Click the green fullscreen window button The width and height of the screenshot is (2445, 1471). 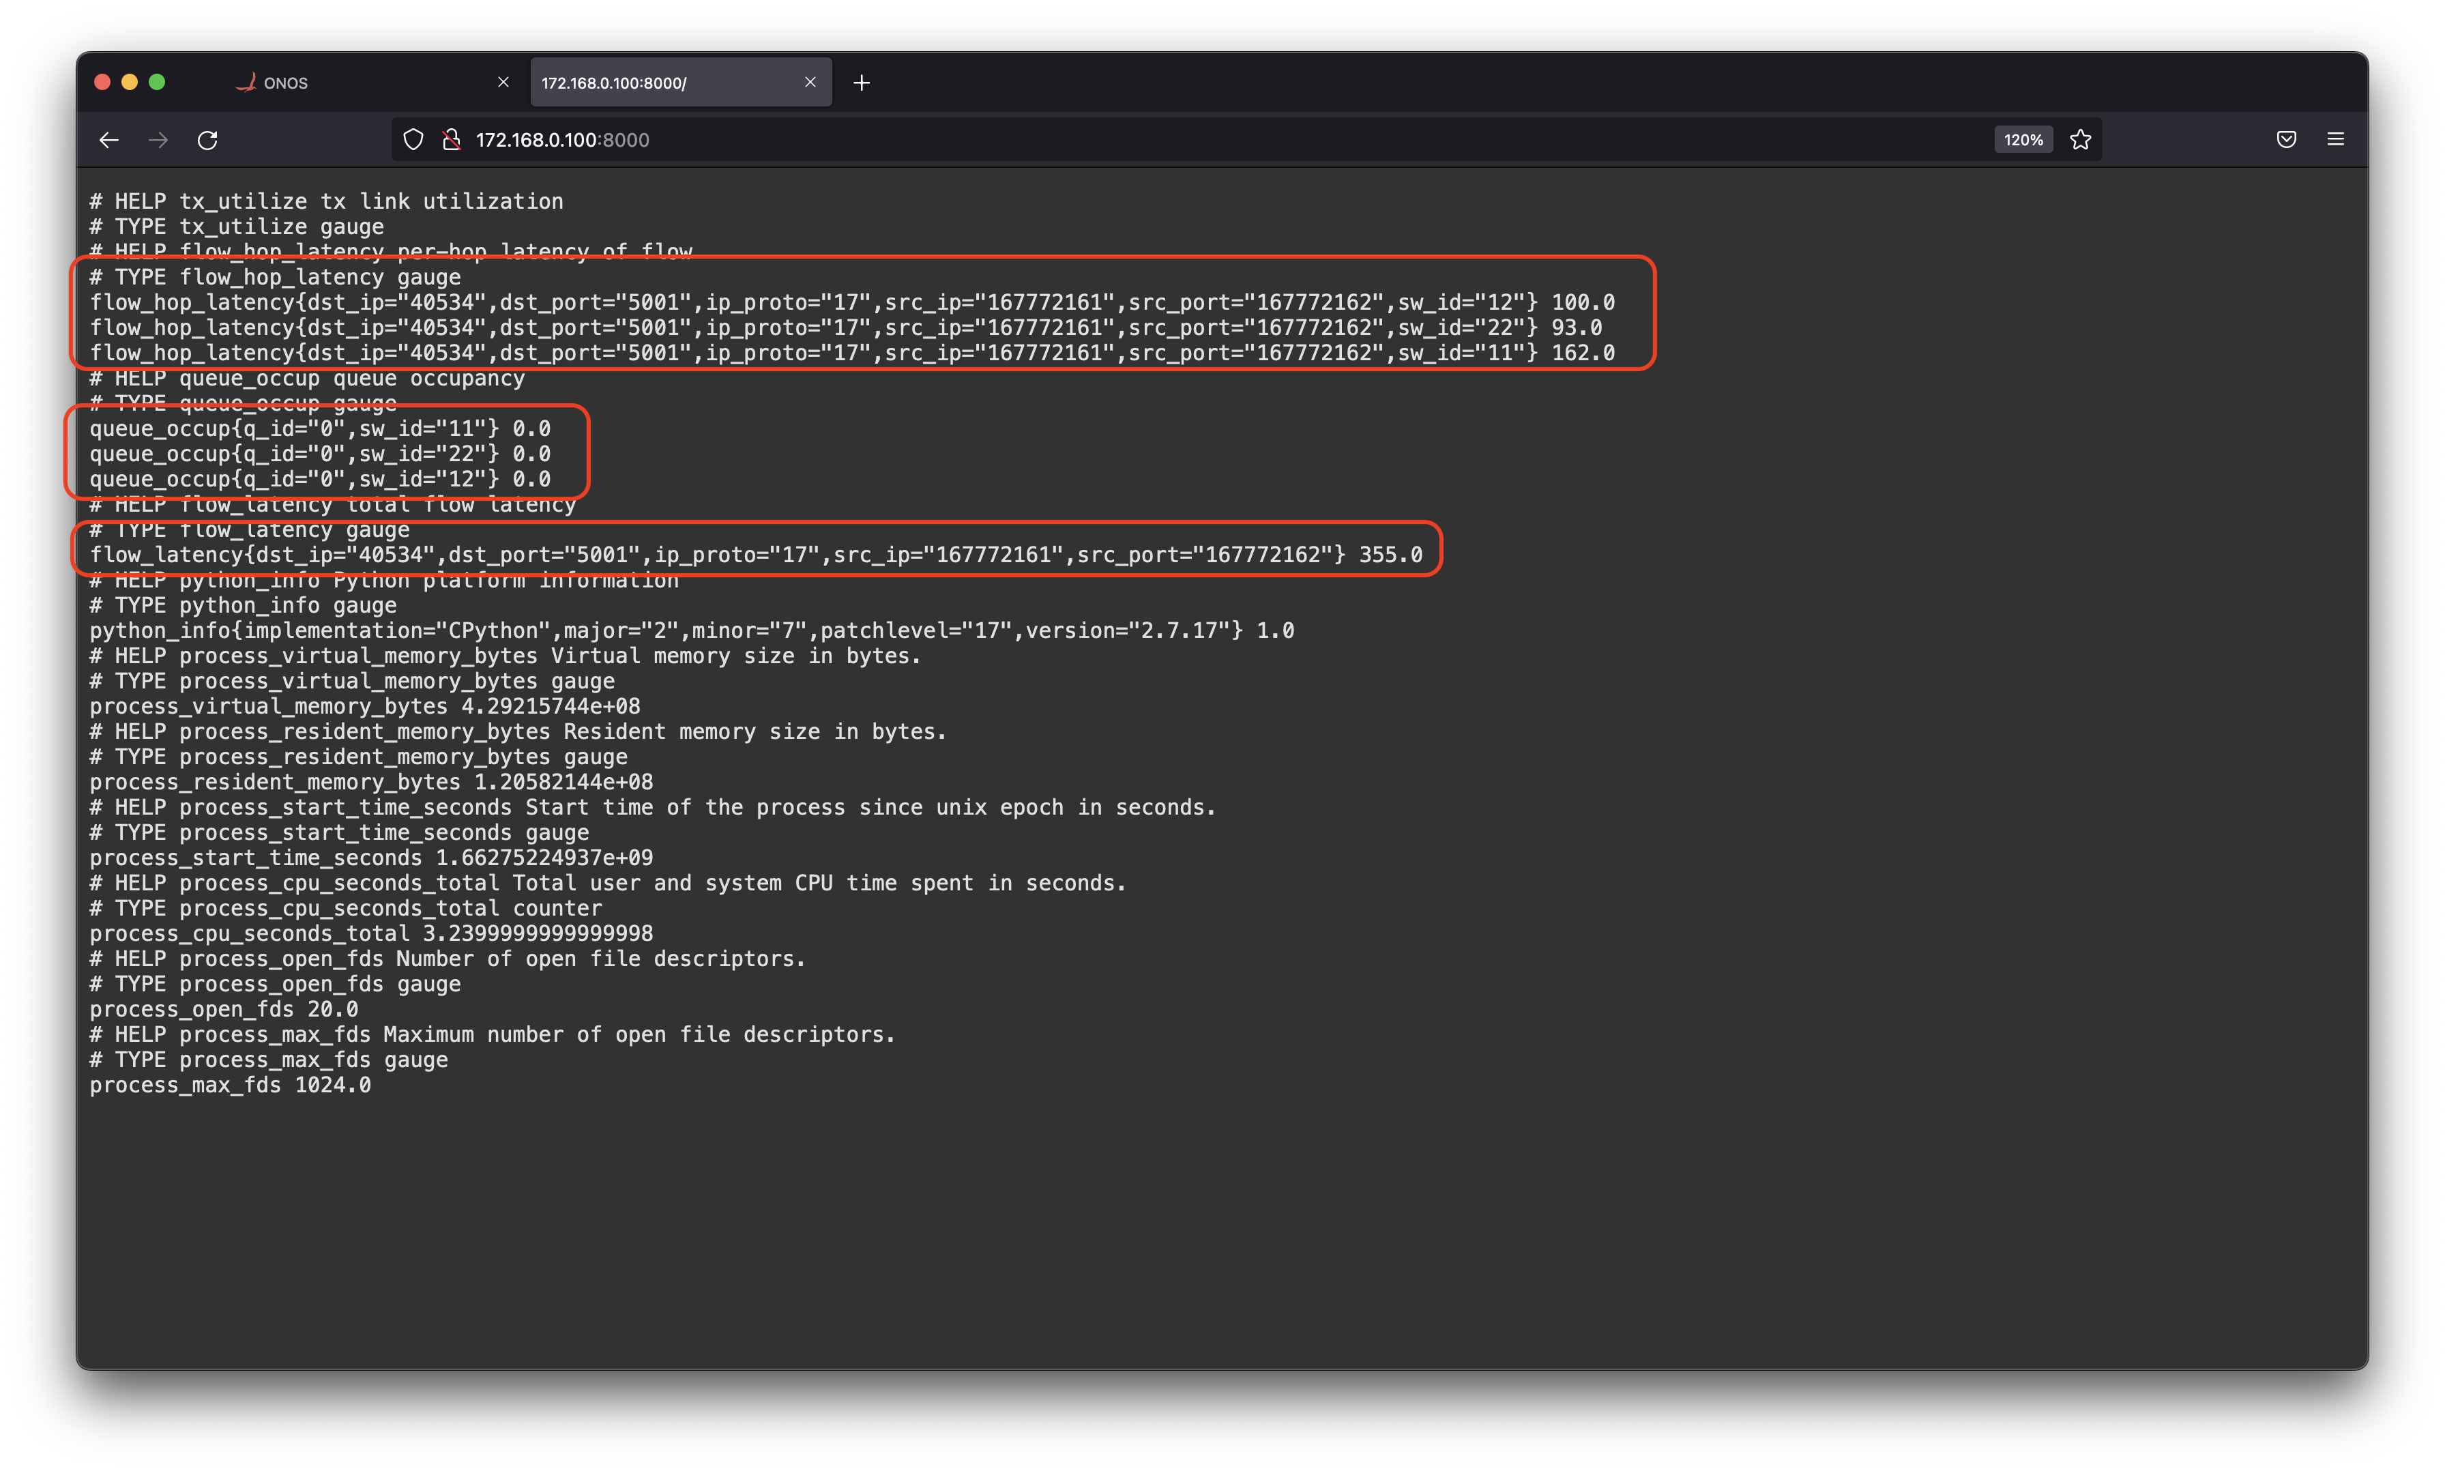click(157, 83)
